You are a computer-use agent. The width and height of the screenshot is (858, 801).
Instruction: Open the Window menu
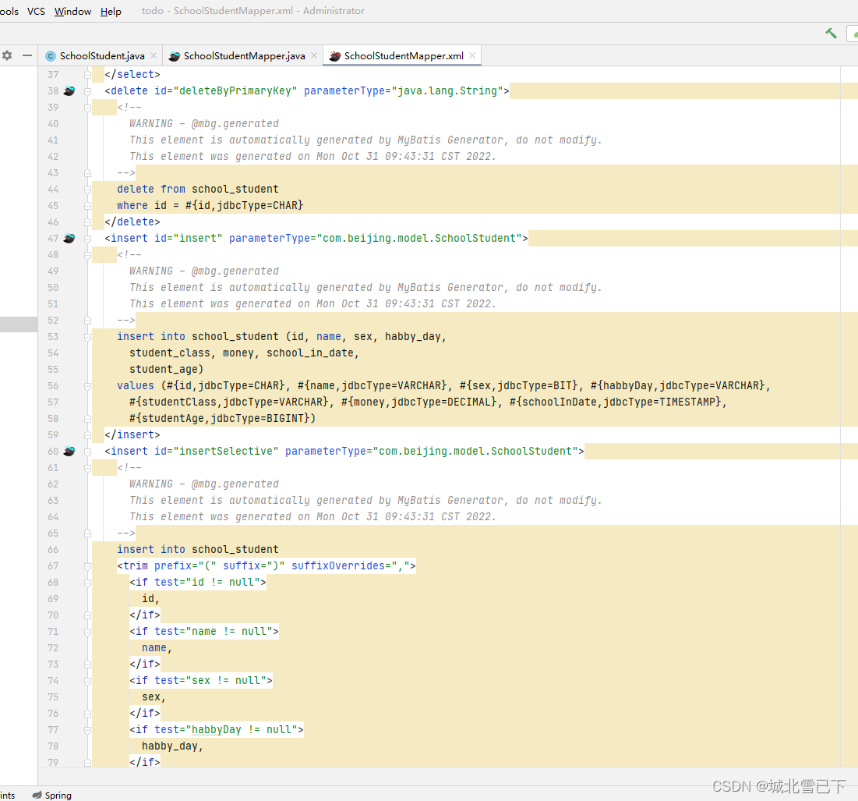click(x=72, y=11)
